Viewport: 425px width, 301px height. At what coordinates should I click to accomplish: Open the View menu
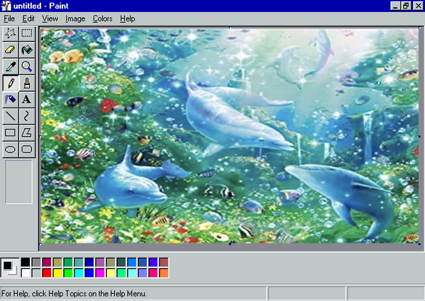[x=50, y=18]
